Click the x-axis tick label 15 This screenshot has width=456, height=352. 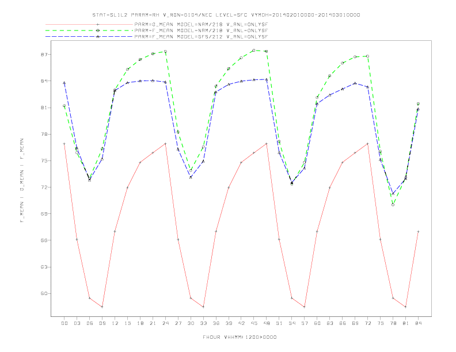[127, 323]
